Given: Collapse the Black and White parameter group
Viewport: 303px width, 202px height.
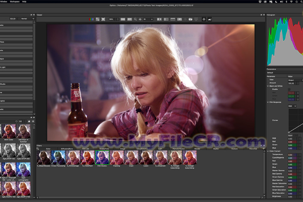Looking at the screenshot, I should click(x=268, y=86).
